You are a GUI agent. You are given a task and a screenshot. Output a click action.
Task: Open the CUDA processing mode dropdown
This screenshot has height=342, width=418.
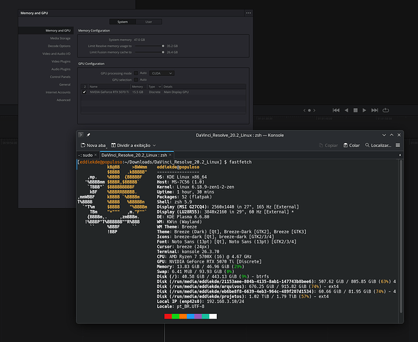162,73
